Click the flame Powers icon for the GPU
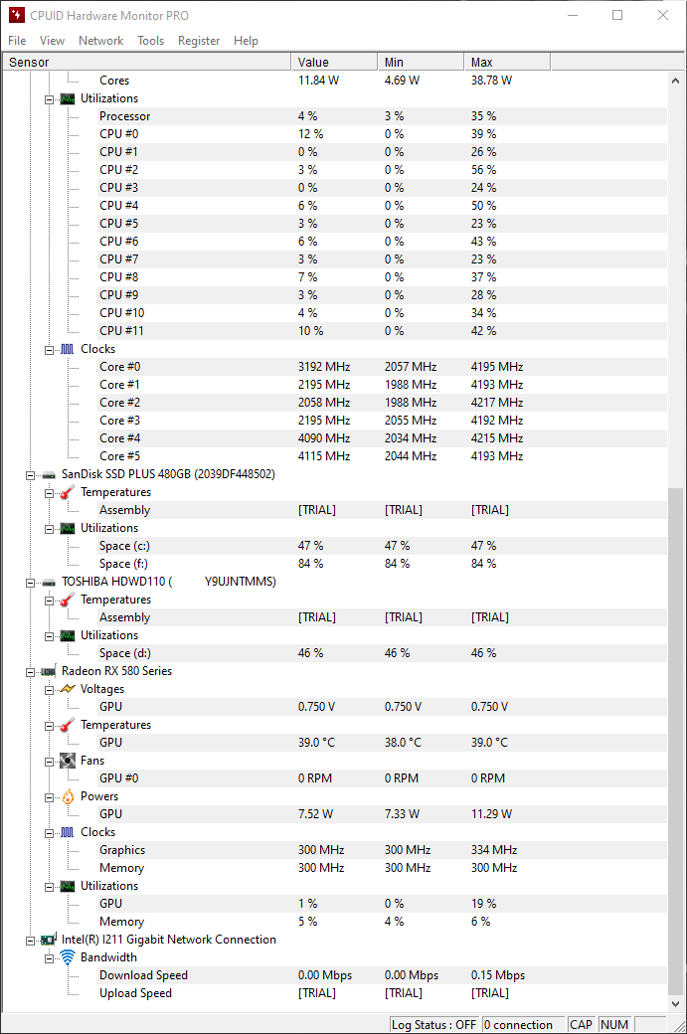This screenshot has height=1034, width=687. (66, 795)
